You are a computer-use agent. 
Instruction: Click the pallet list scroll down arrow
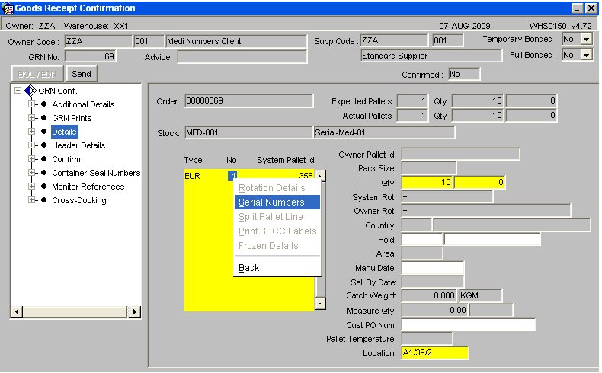(x=320, y=303)
